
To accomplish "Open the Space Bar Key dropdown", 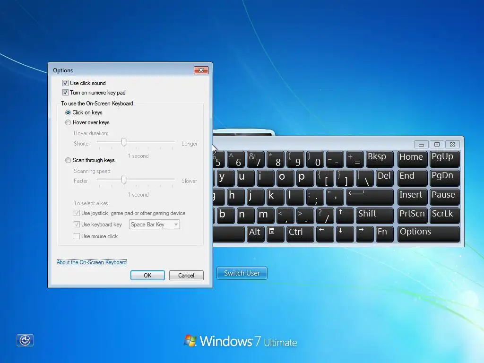I will 155,225.
